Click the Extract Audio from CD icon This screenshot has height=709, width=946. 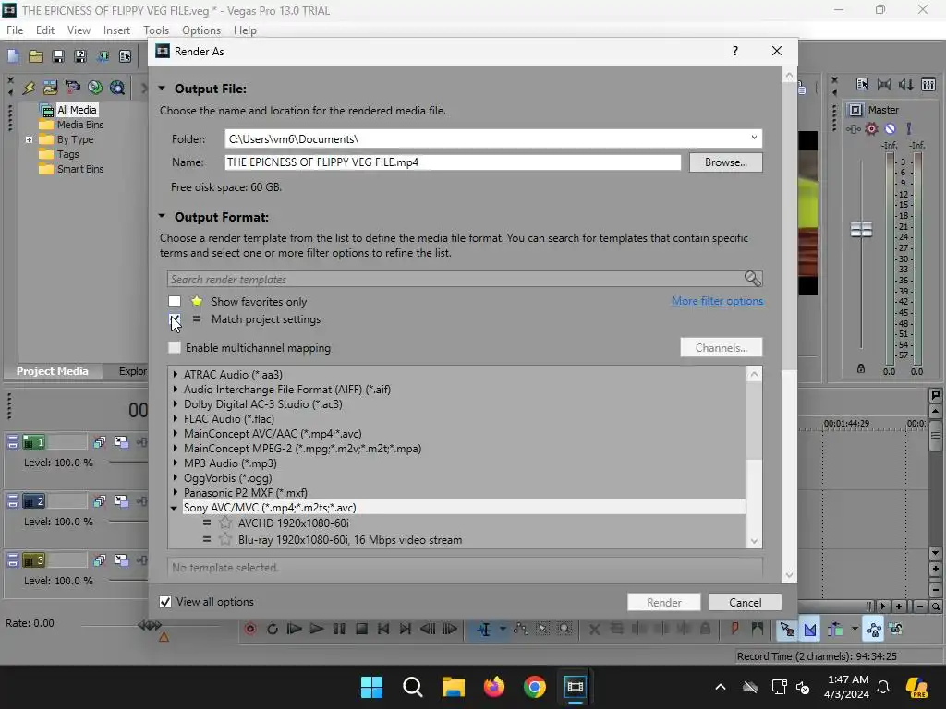tap(95, 88)
